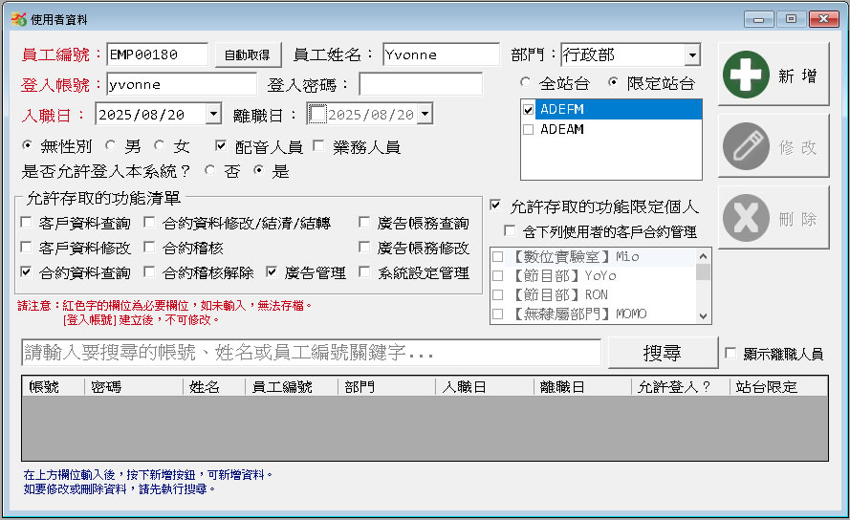Click the green plus 新增 button
This screenshot has height=520, width=850.
point(774,75)
